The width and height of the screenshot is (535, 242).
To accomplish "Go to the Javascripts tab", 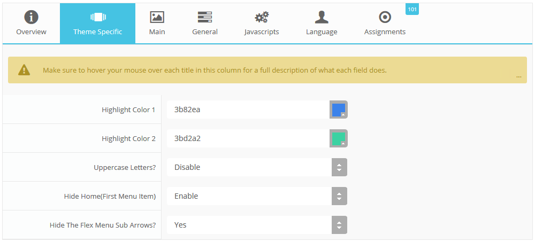I will [262, 24].
